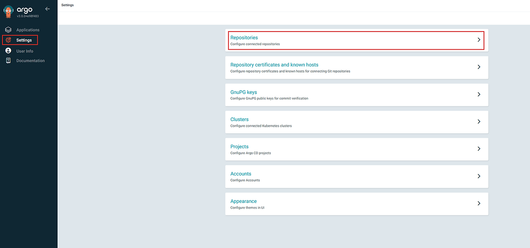
Task: Click the argo wordmark text
Action: [24, 10]
